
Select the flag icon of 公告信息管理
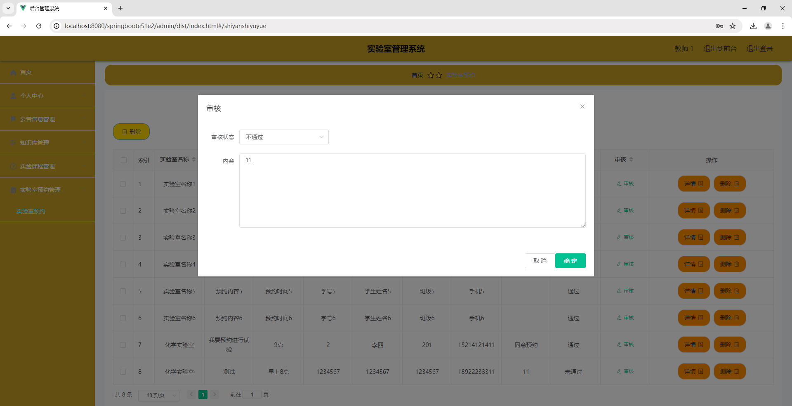coord(14,119)
